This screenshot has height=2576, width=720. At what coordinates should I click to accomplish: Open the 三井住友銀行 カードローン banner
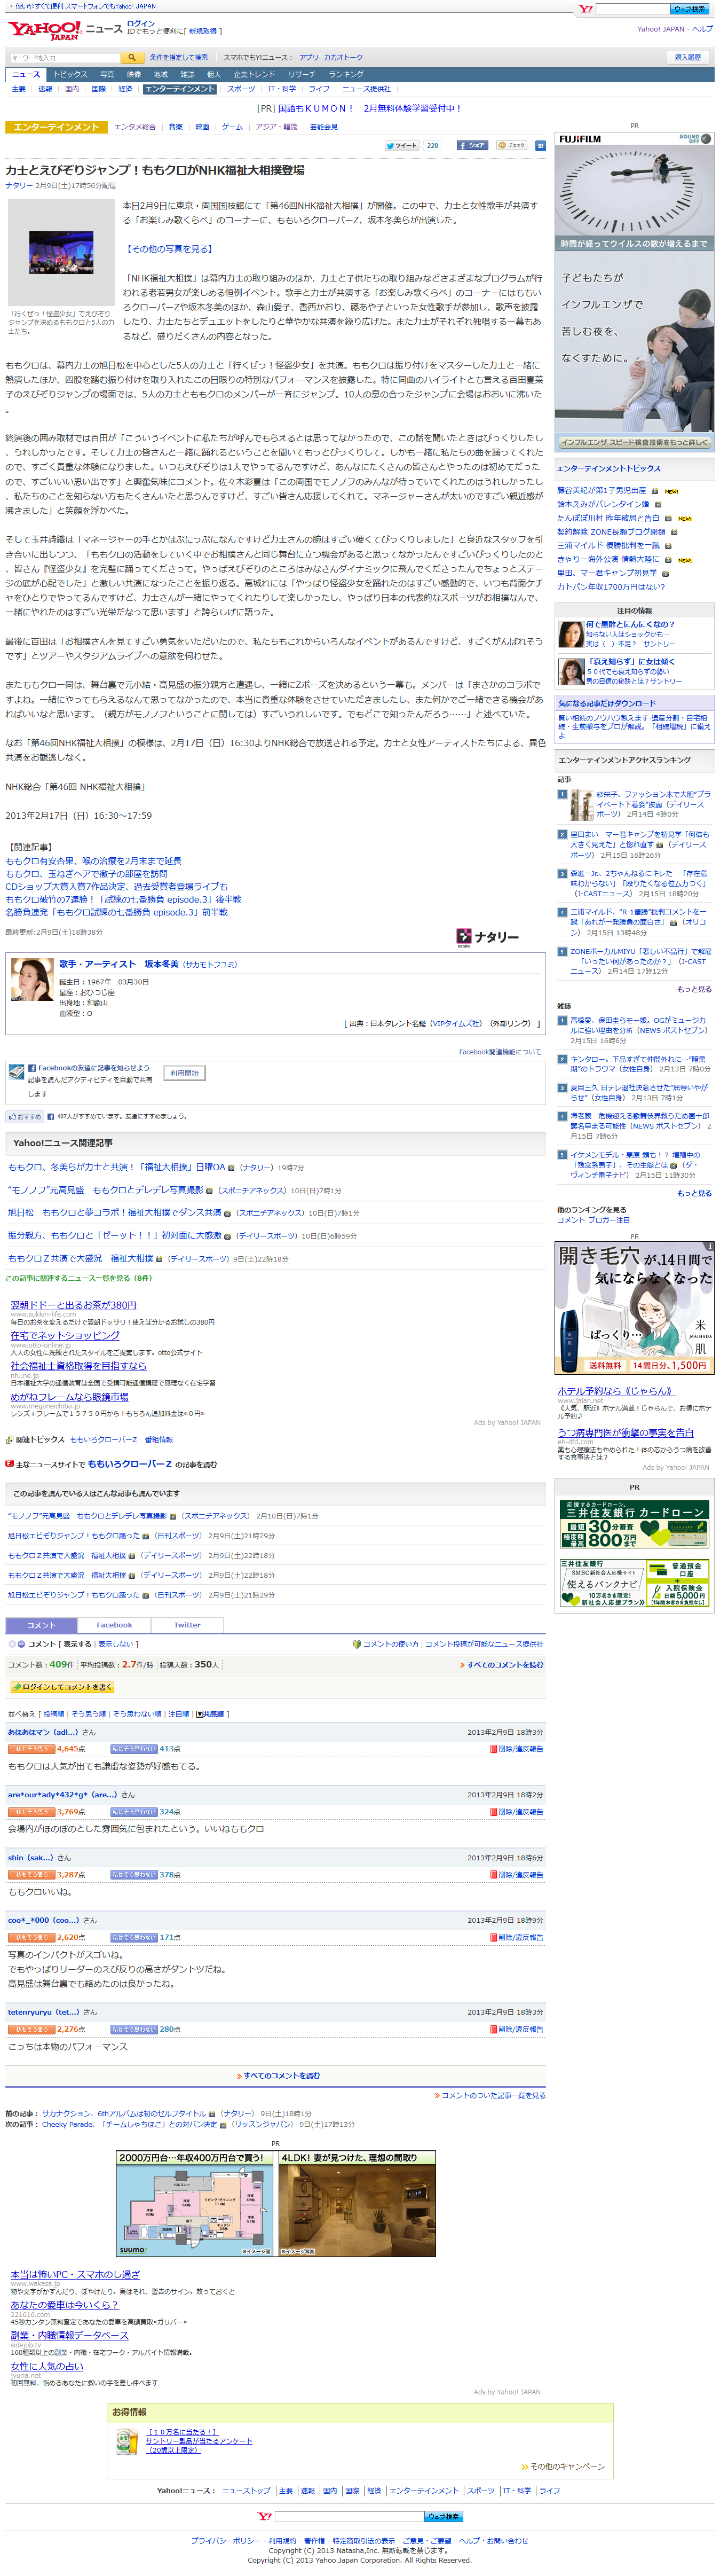[634, 1525]
